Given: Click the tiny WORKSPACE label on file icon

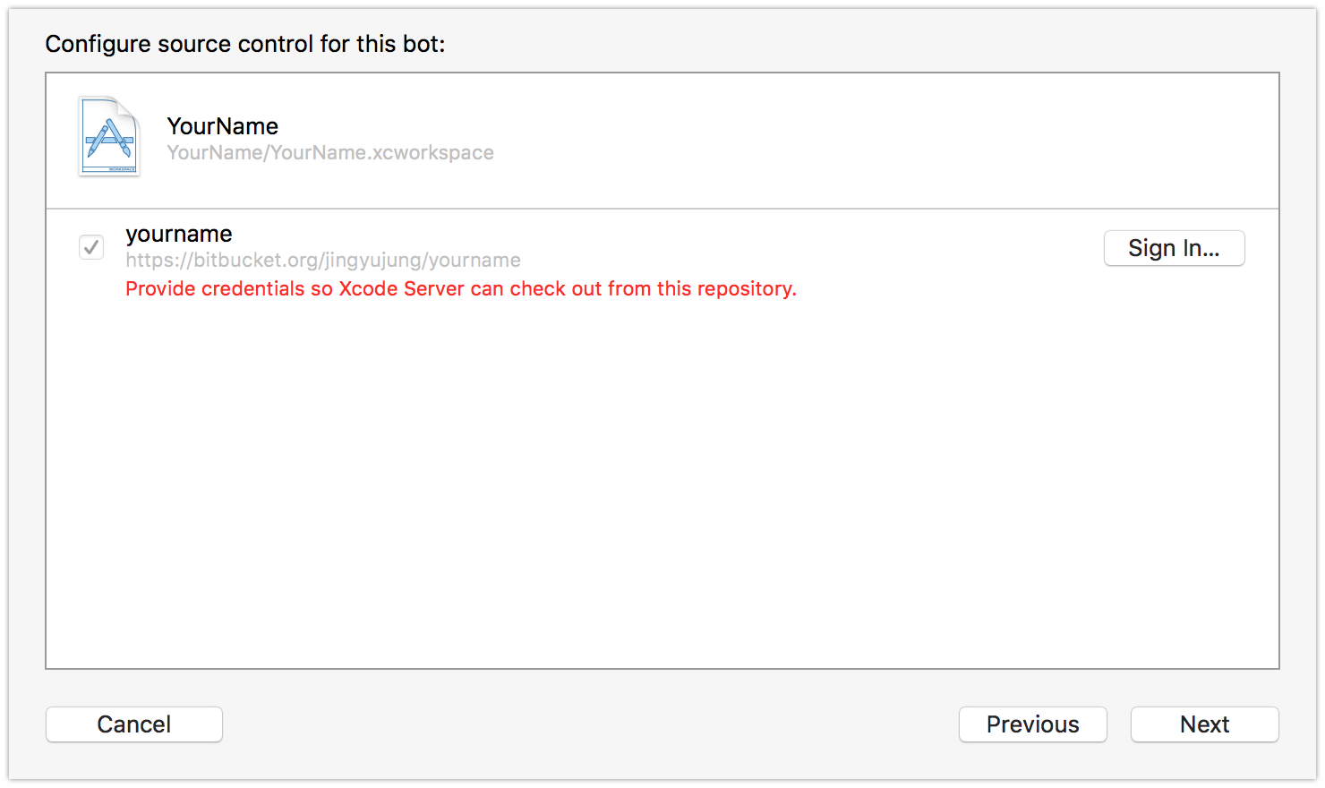Looking at the screenshot, I should tap(123, 169).
